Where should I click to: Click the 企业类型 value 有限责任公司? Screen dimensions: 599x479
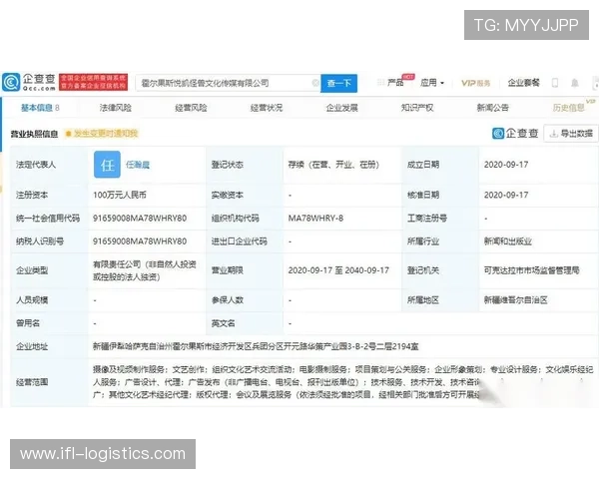(x=145, y=270)
